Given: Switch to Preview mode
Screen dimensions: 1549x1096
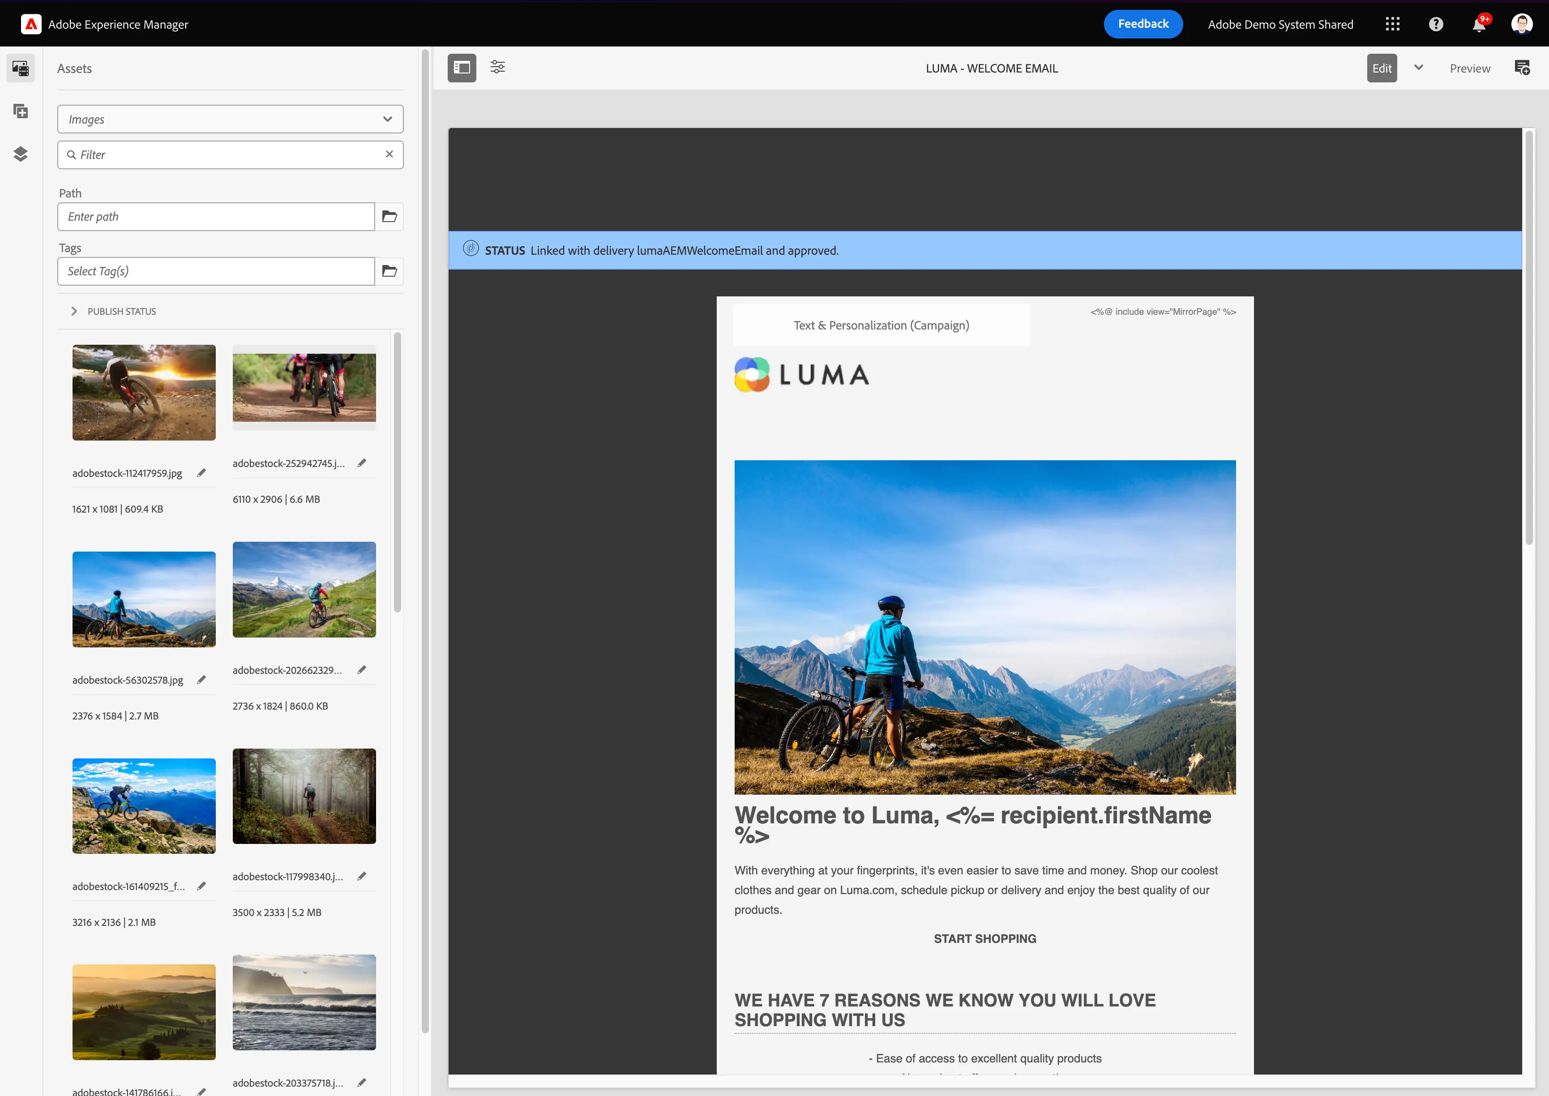Looking at the screenshot, I should tap(1470, 68).
